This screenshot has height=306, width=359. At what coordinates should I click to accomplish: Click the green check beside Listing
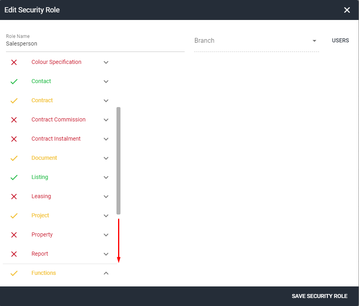[x=14, y=177]
